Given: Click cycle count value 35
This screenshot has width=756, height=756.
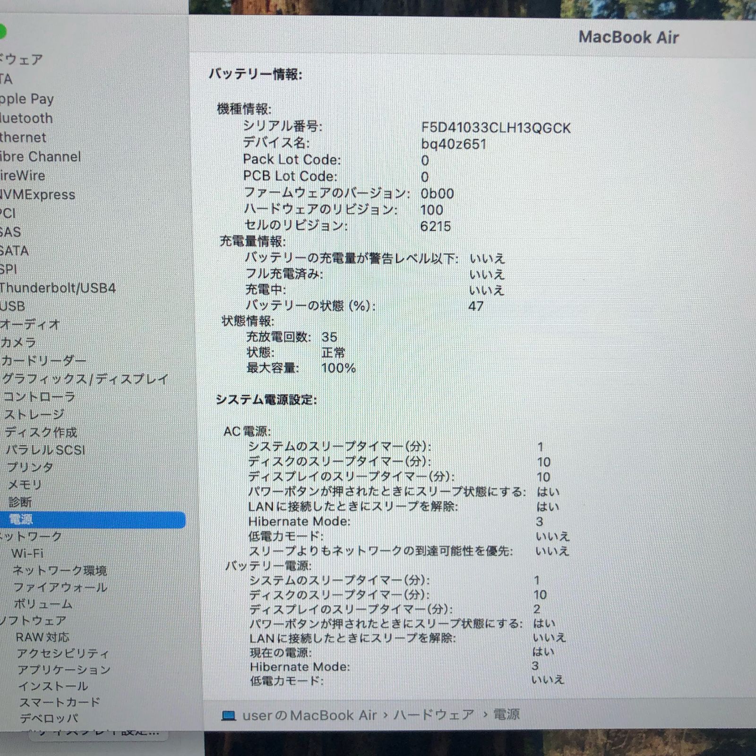Looking at the screenshot, I should point(329,337).
